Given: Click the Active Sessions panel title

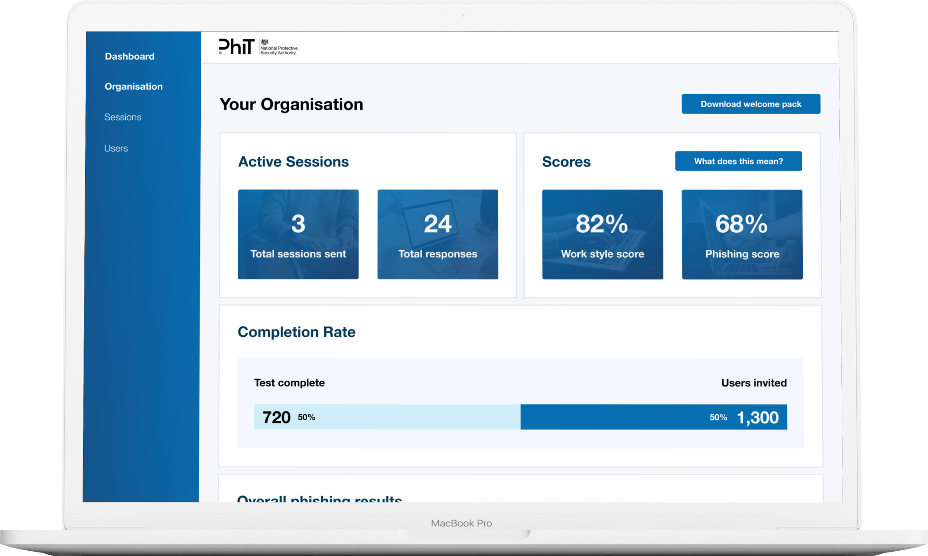Looking at the screenshot, I should (293, 161).
